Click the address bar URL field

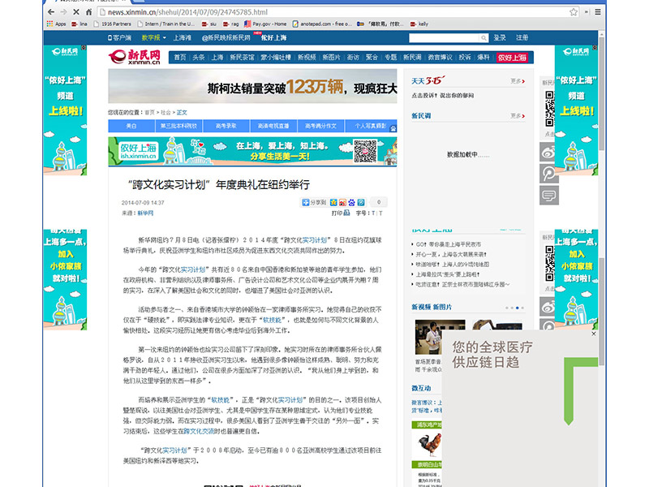(331, 12)
